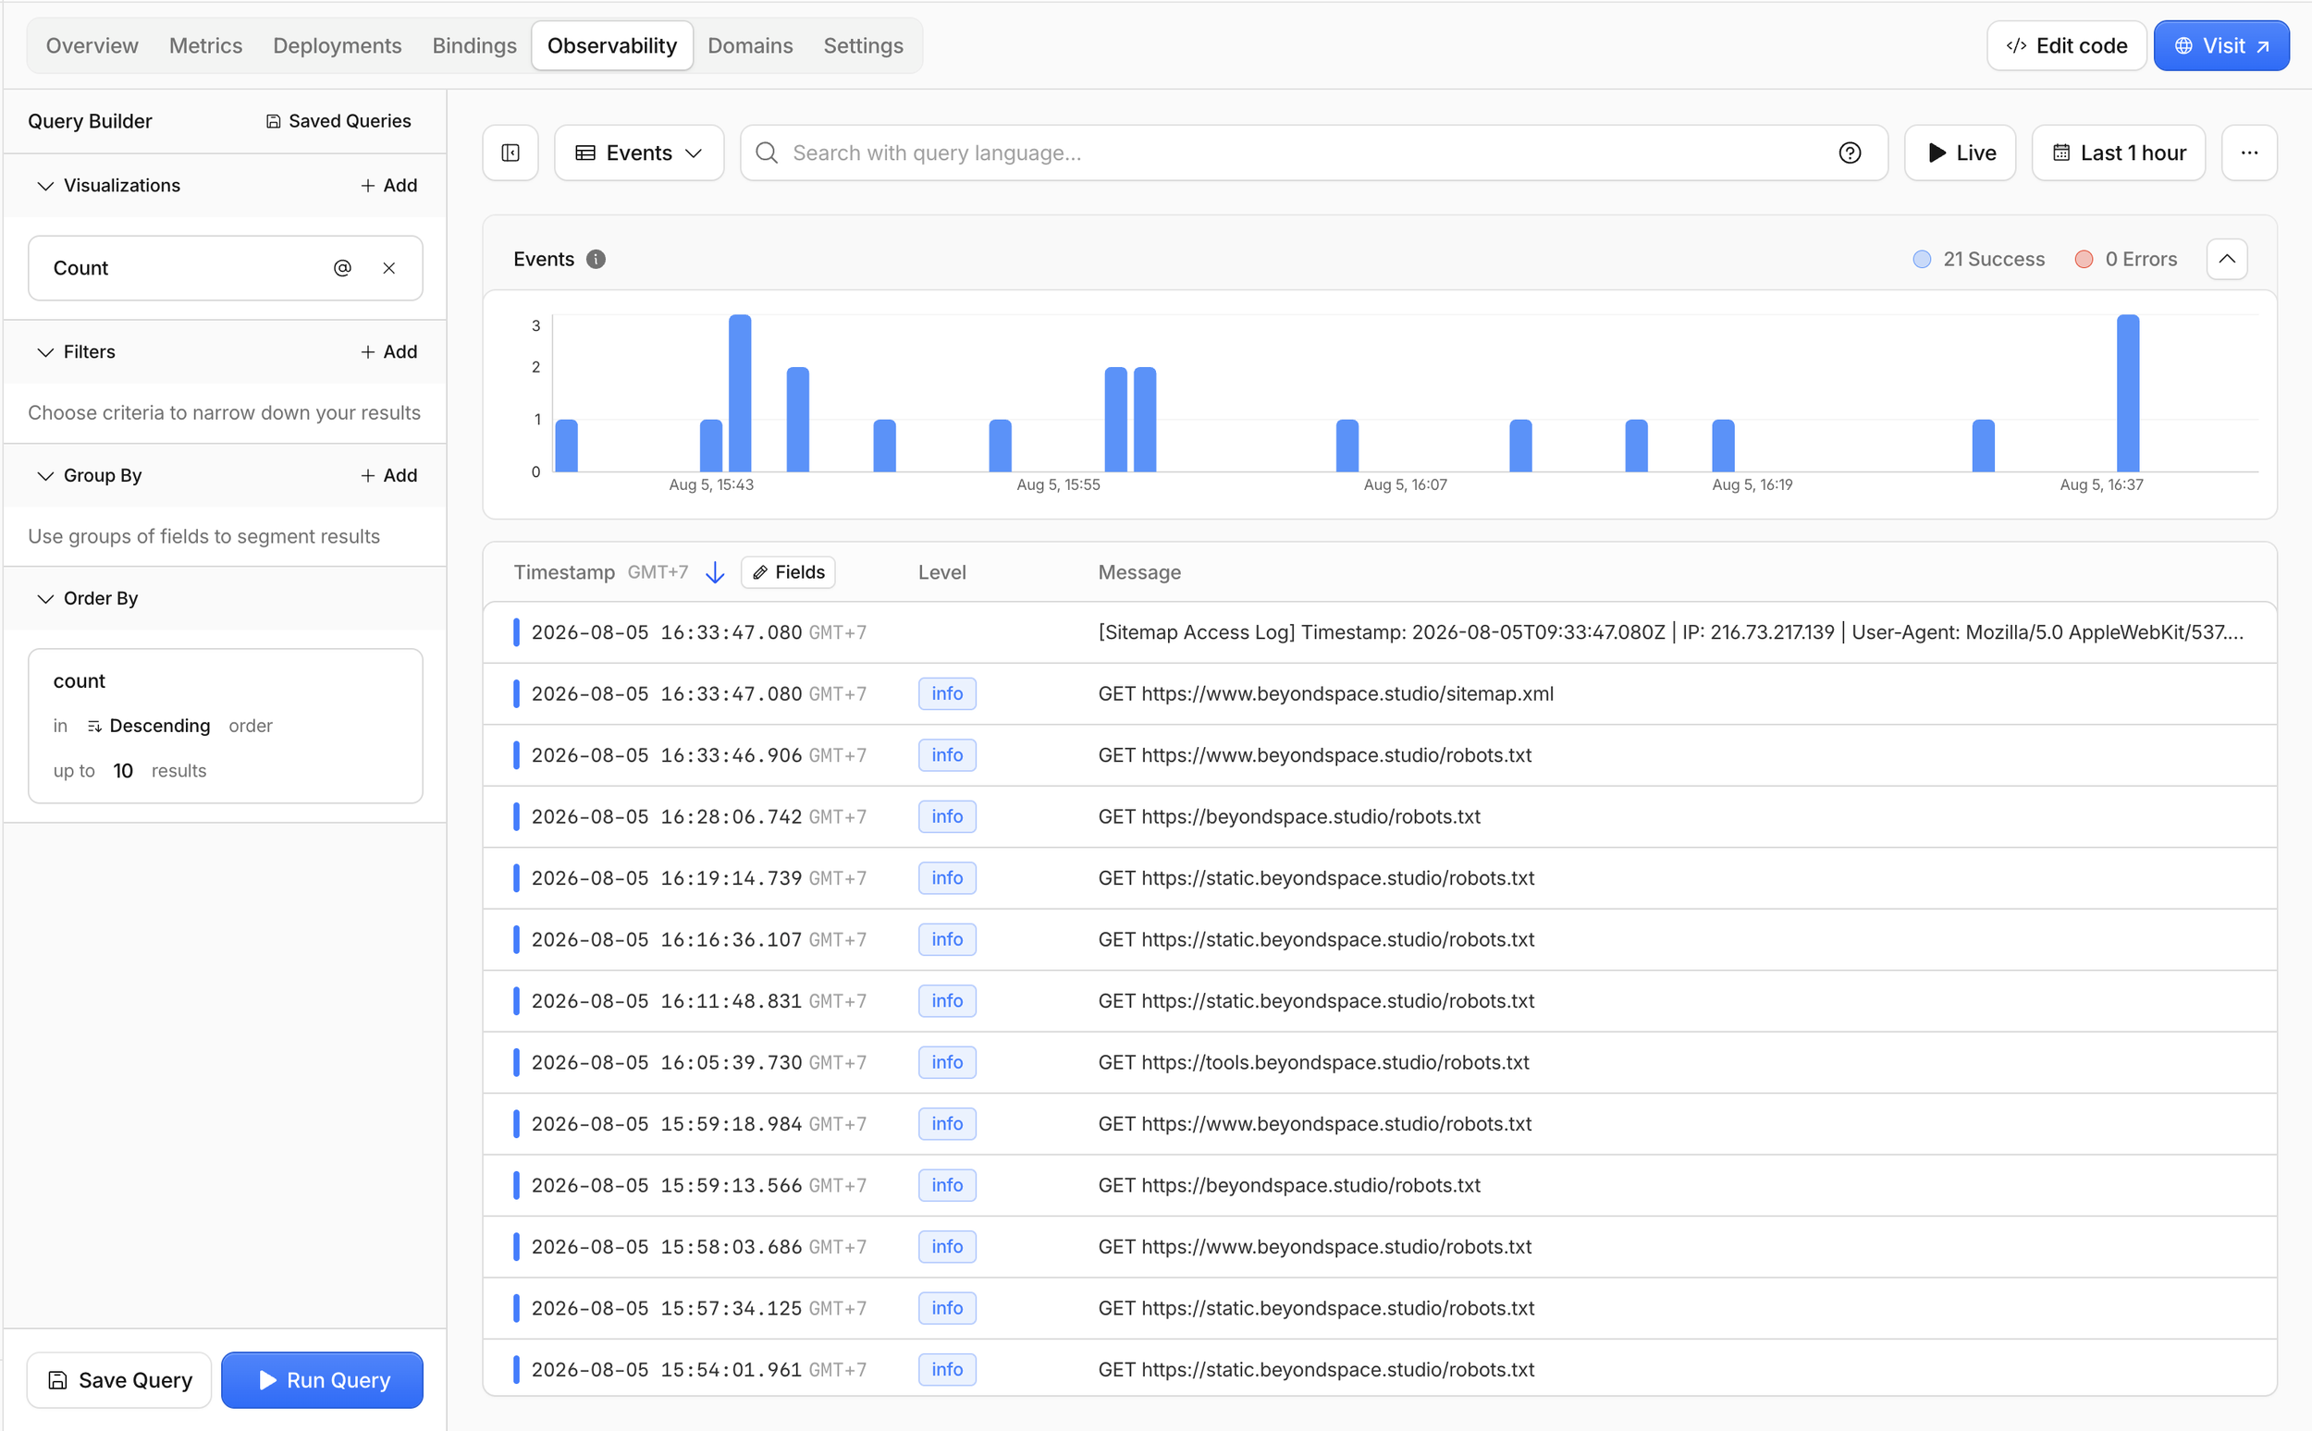Toggle timestamp sort order arrow
Screen dimensions: 2312x1431
point(716,572)
